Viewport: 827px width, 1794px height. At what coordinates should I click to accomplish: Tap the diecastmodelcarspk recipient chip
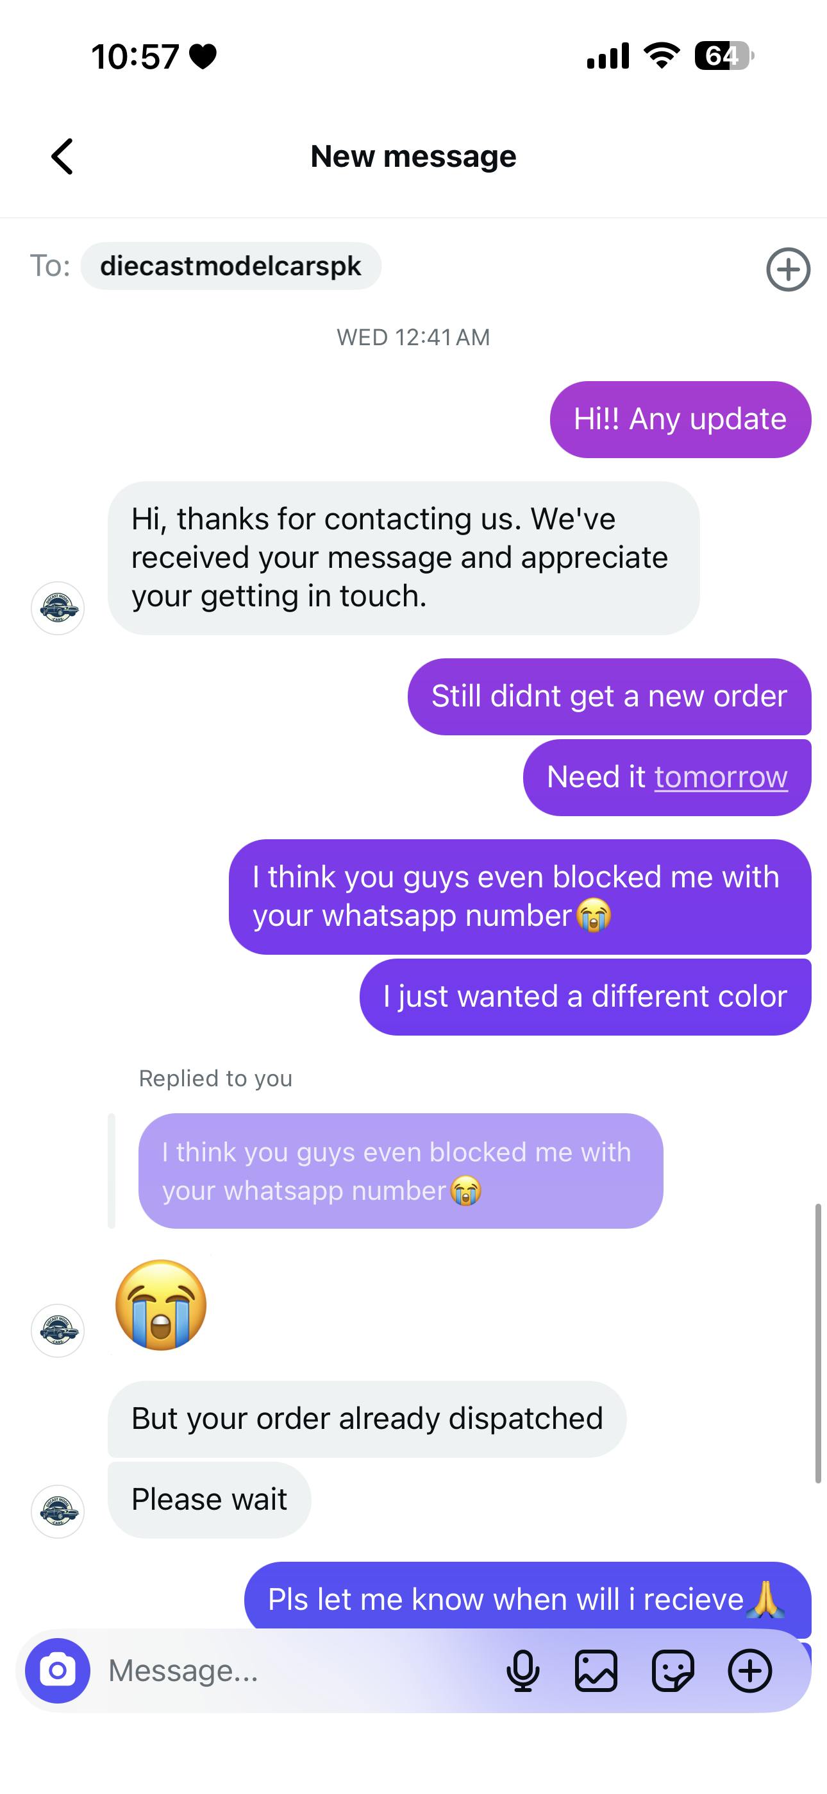[x=231, y=266]
